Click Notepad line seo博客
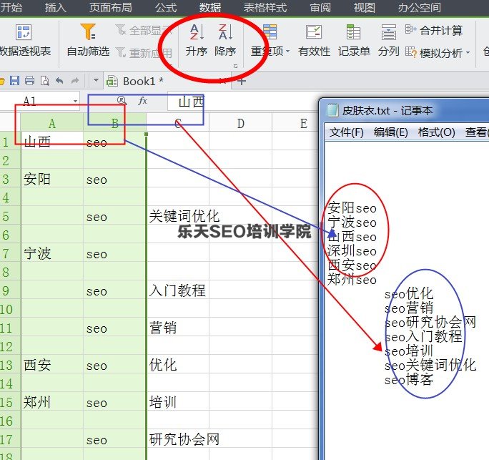The height and width of the screenshot is (460, 489). point(409,380)
